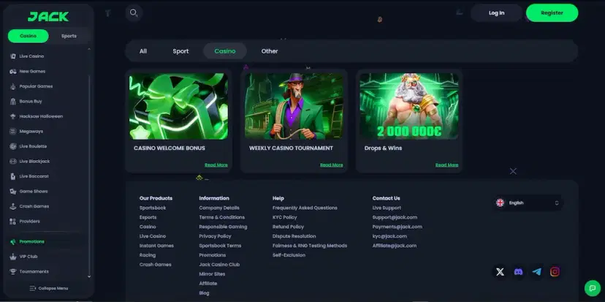605x302 pixels.
Task: Open Frequently Asked Questions link
Action: (x=305, y=208)
